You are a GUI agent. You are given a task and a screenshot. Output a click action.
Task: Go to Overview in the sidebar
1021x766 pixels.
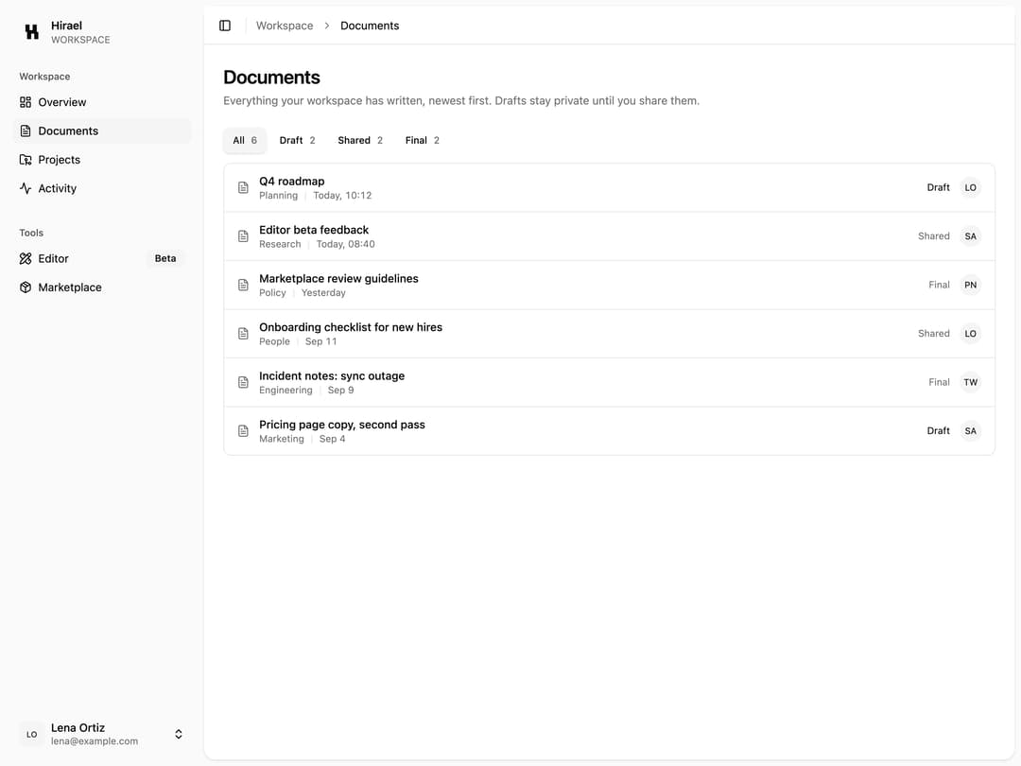pyautogui.click(x=101, y=102)
